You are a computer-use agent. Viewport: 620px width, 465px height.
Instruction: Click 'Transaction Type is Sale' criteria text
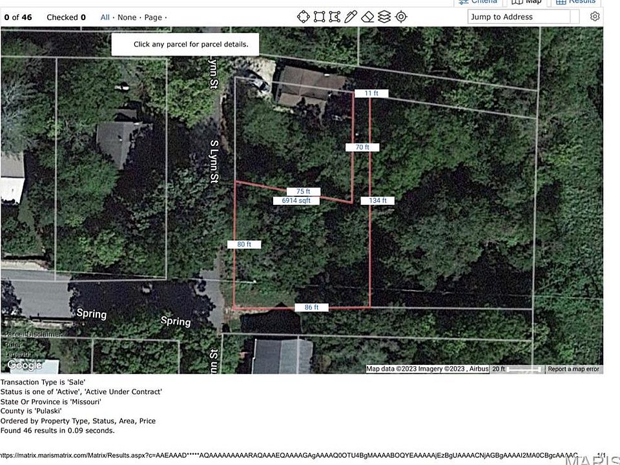point(43,382)
